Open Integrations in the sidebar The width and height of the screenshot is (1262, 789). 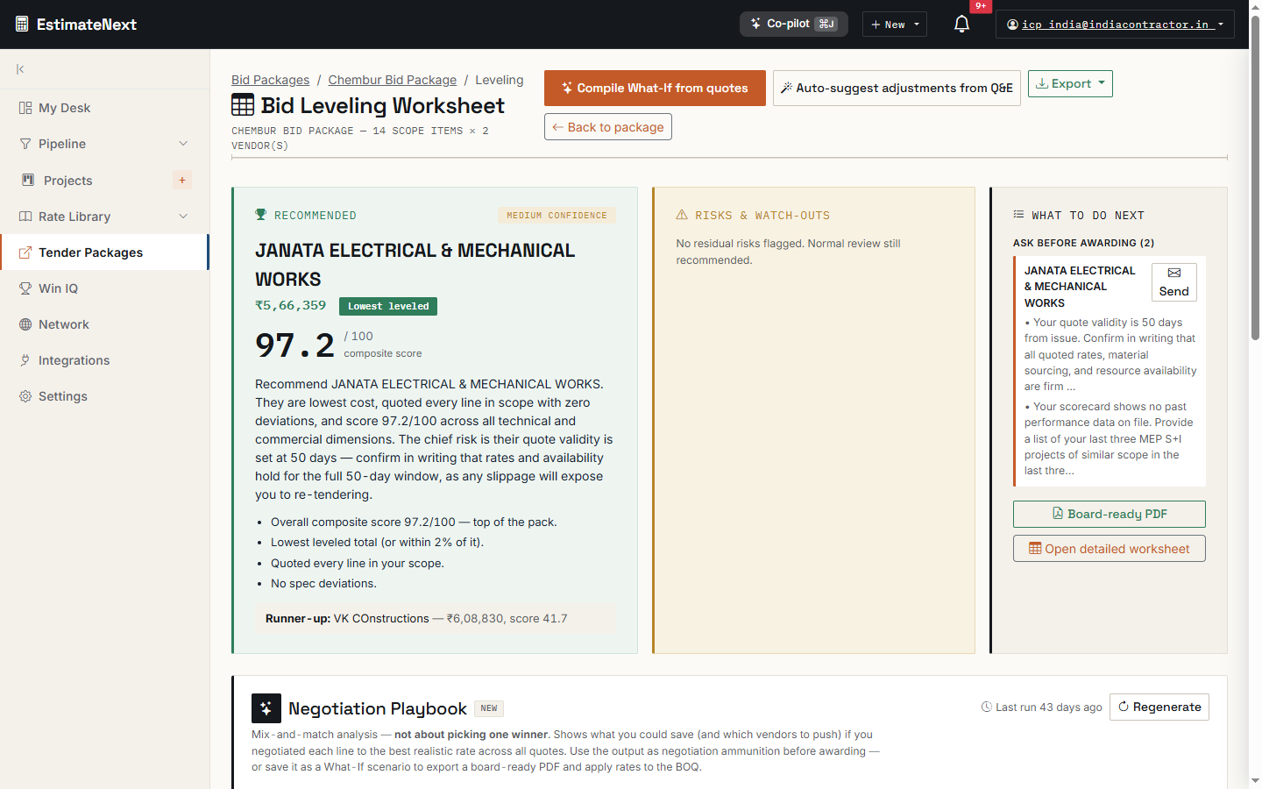(x=105, y=360)
